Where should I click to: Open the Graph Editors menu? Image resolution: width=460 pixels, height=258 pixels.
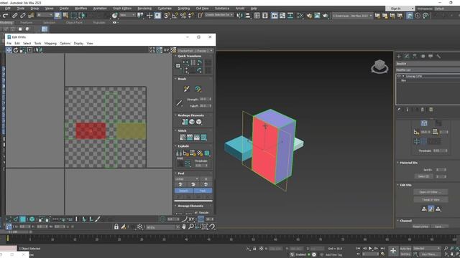(122, 9)
